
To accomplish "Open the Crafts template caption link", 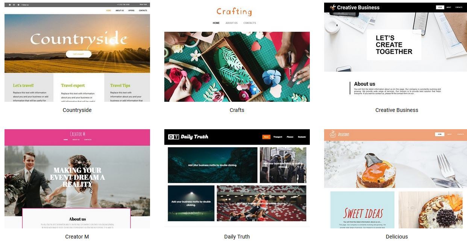I will point(237,110).
